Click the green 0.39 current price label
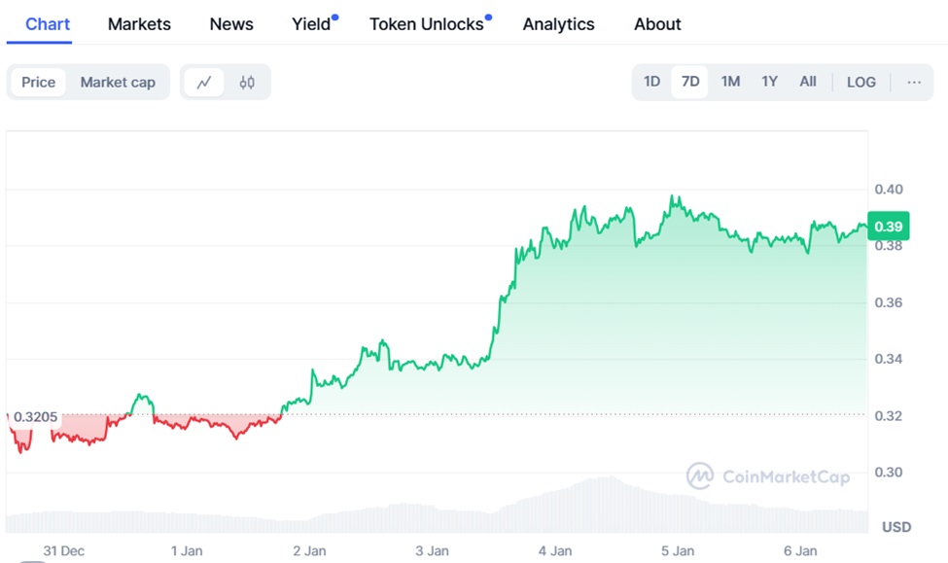The image size is (948, 563). (888, 227)
